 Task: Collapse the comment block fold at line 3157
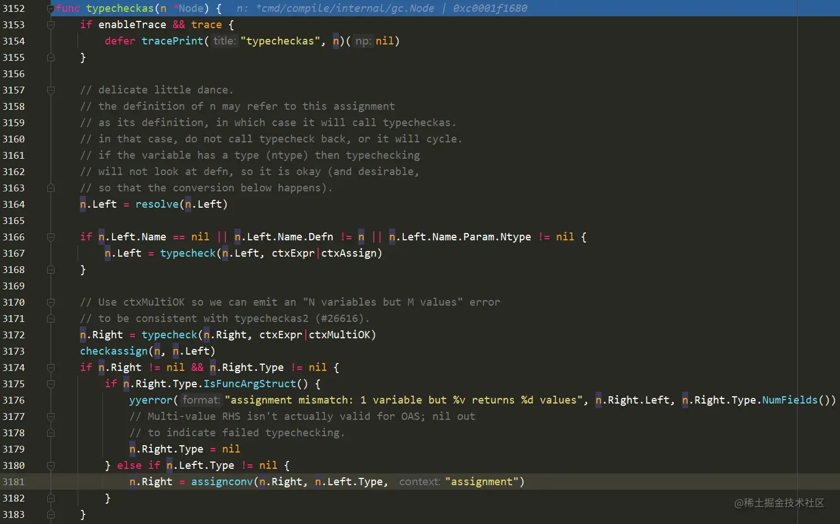click(x=51, y=90)
